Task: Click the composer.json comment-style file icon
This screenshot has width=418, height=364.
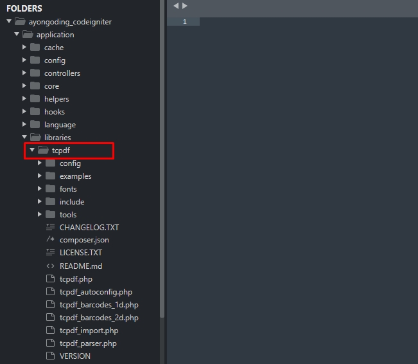Action: click(x=50, y=239)
